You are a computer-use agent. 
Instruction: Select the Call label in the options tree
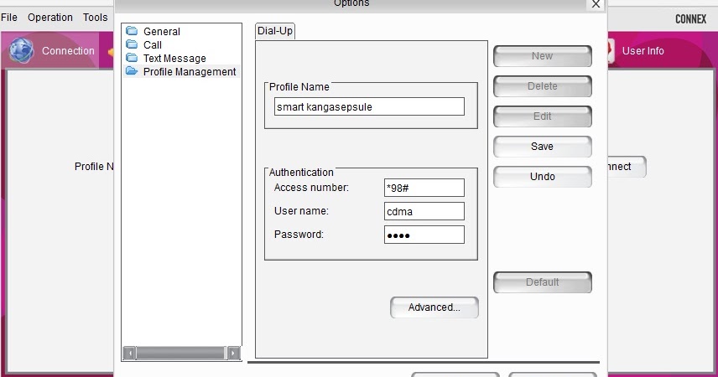click(153, 45)
